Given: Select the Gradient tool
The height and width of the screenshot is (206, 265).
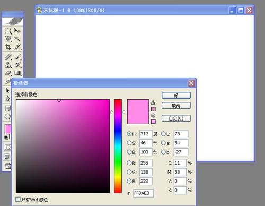Looking at the screenshot, I should tap(17, 73).
